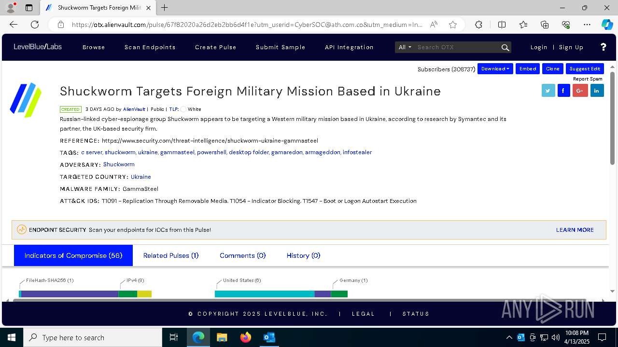Switch to Related Pulses tab
The width and height of the screenshot is (618, 347).
pyautogui.click(x=171, y=255)
